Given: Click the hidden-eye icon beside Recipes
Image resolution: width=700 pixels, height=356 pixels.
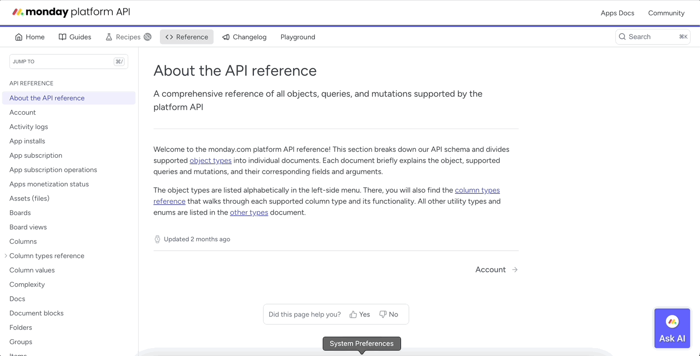Looking at the screenshot, I should 148,37.
